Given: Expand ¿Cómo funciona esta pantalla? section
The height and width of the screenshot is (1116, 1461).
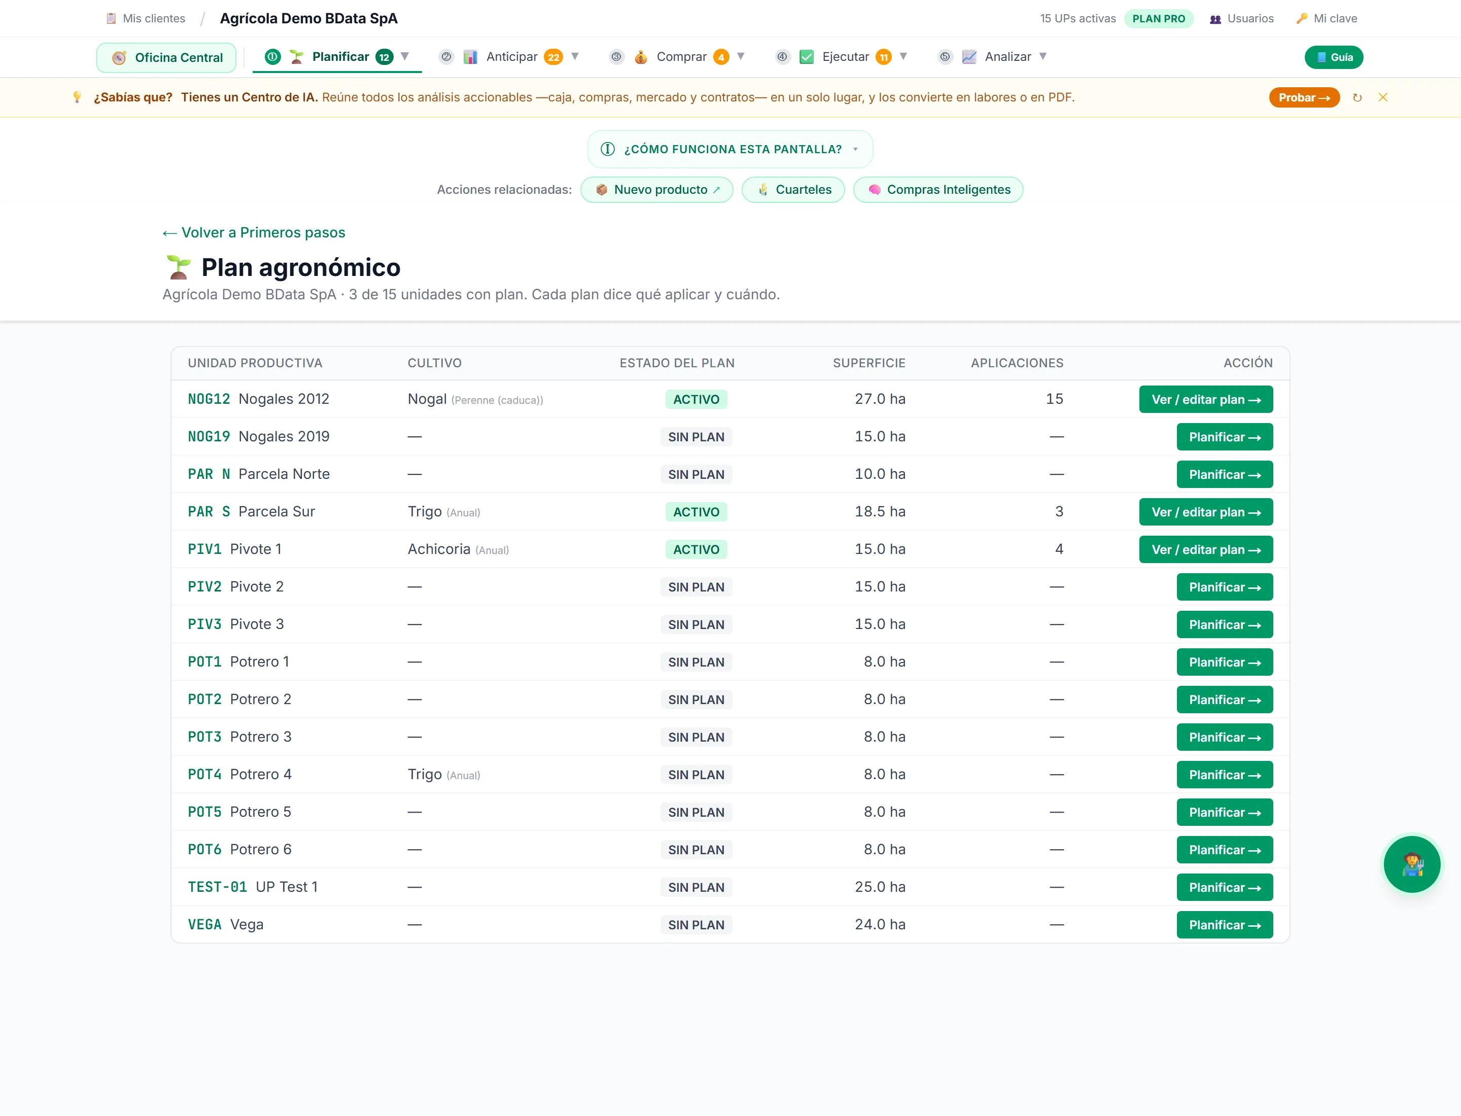Looking at the screenshot, I should pos(730,150).
